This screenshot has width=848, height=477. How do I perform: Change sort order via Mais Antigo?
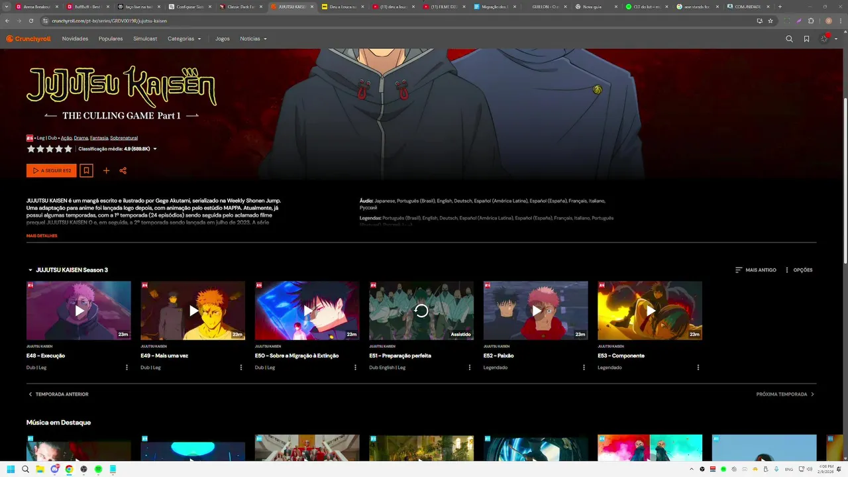pos(755,270)
